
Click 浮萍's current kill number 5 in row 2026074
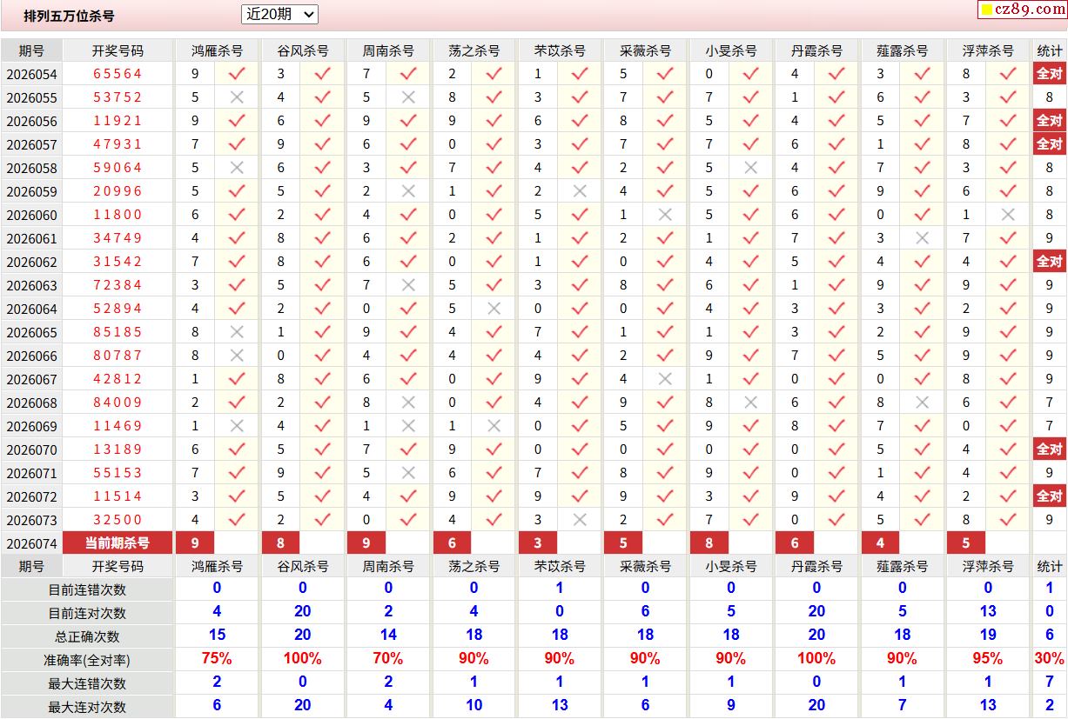click(x=966, y=543)
